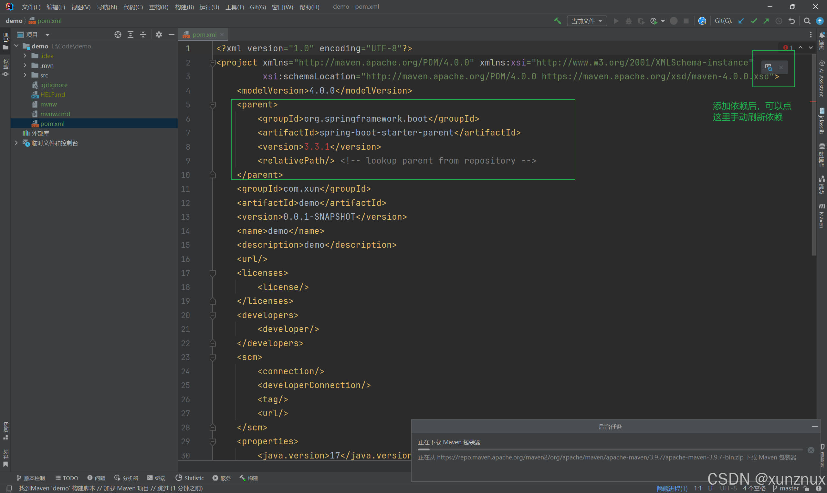Click the green Build Project hammer icon

[558, 21]
